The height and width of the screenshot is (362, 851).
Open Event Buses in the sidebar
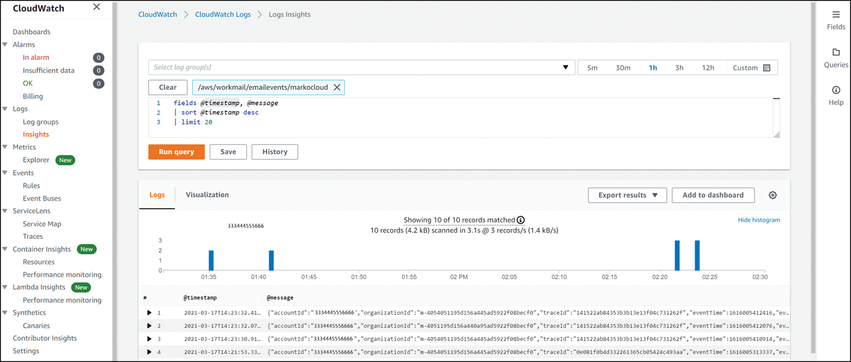pos(41,198)
